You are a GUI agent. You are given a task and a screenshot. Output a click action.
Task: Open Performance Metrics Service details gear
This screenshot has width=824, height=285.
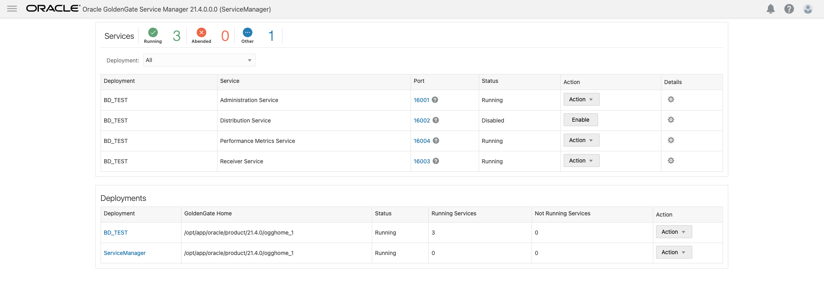click(x=671, y=140)
